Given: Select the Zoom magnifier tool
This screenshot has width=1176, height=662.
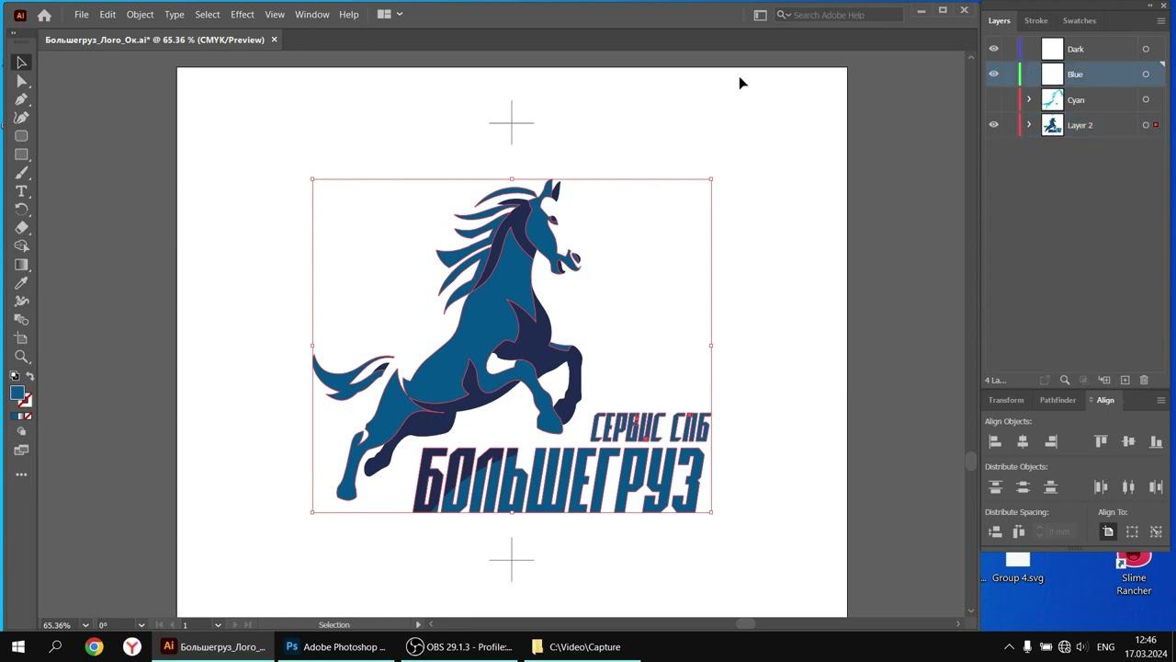Looking at the screenshot, I should (21, 357).
